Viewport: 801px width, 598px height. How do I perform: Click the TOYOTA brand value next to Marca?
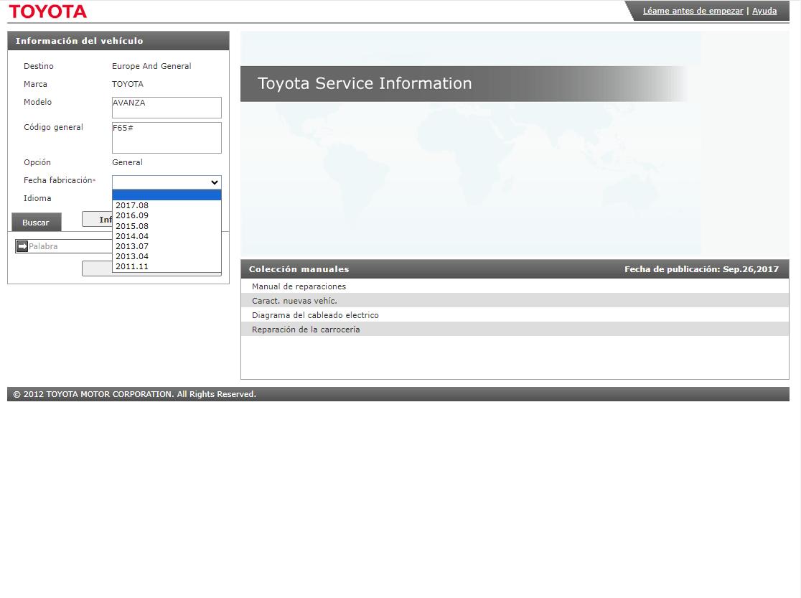coord(128,84)
